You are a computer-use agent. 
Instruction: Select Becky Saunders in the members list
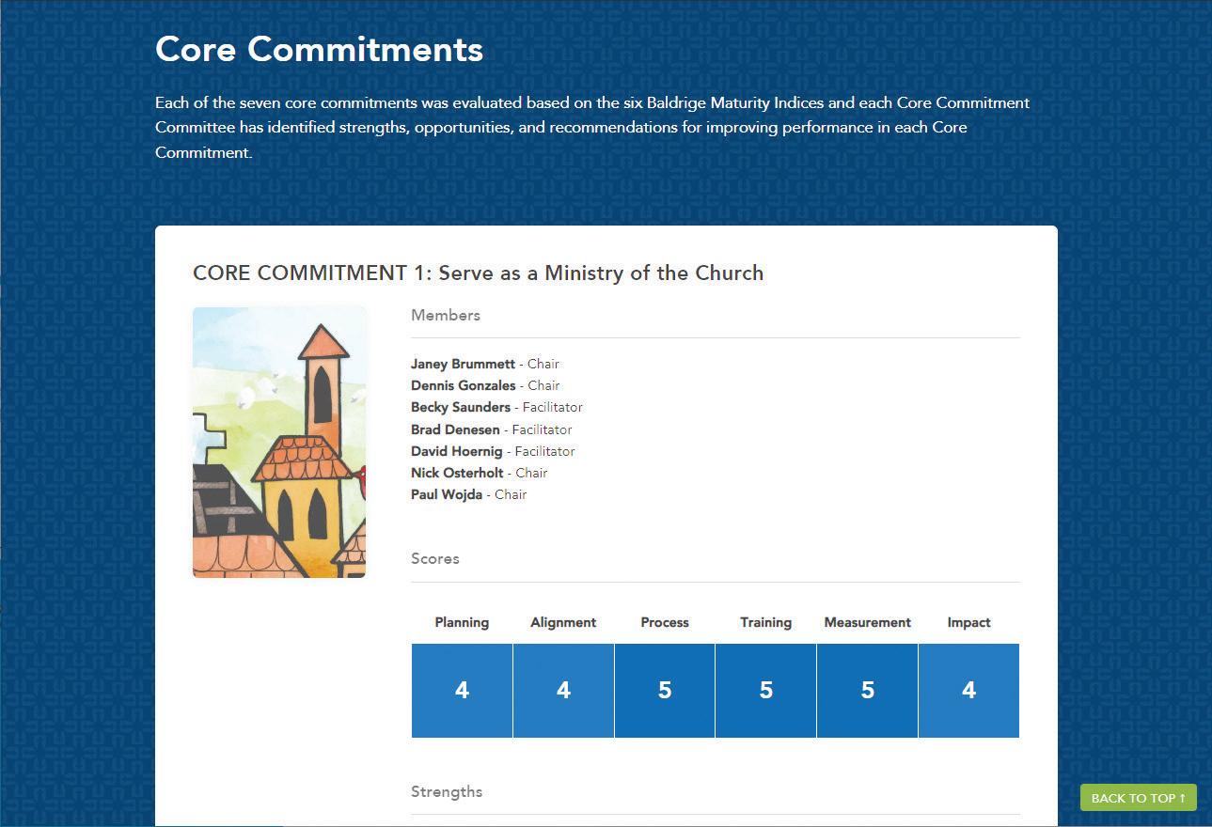click(x=460, y=407)
